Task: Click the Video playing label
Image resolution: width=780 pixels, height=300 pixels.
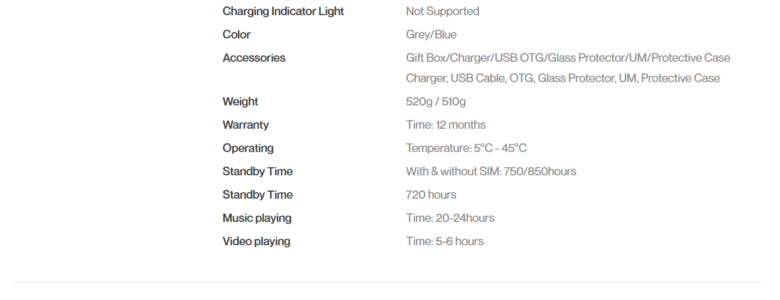Action: coord(256,241)
